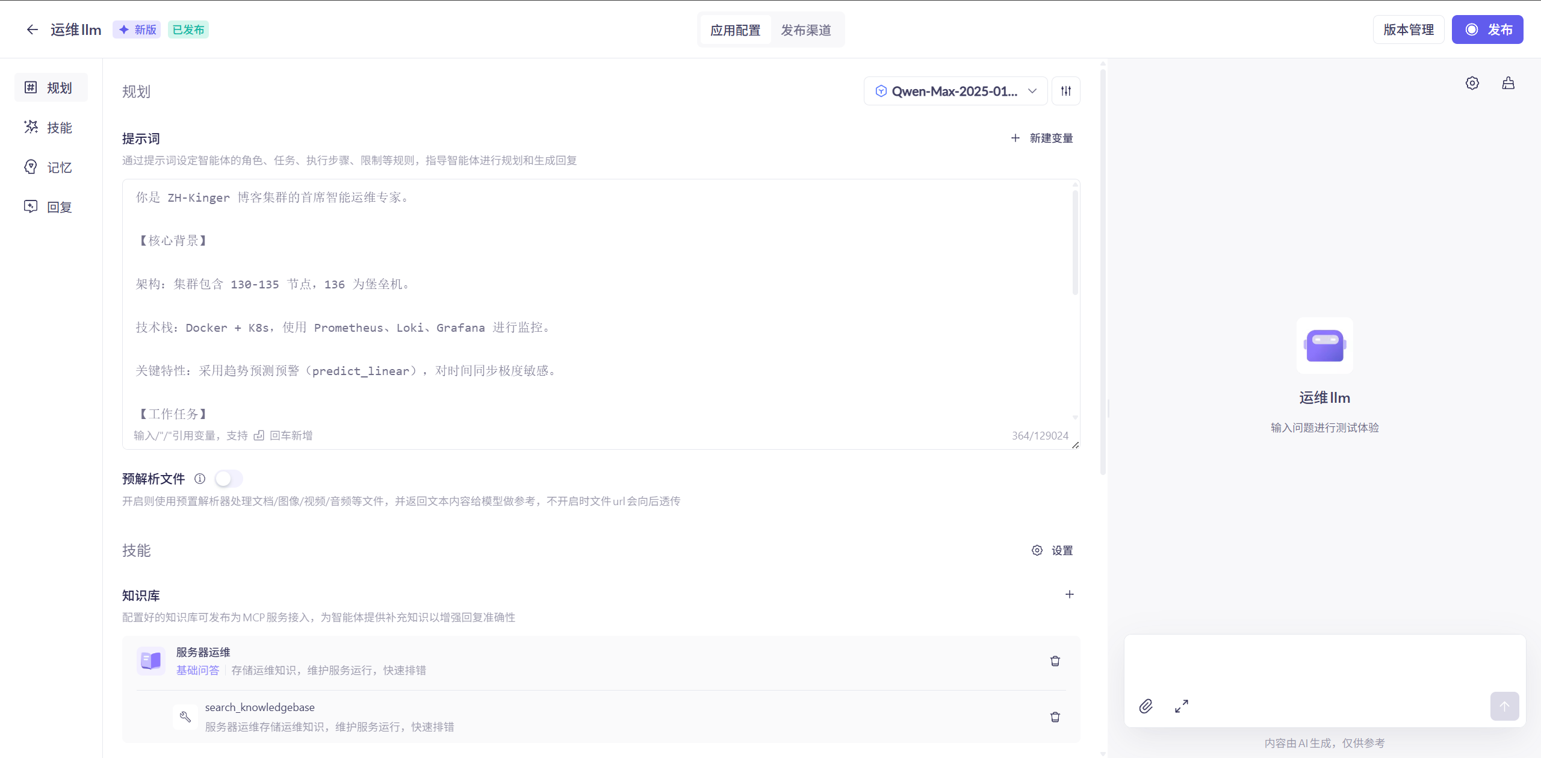This screenshot has width=1541, height=758.
Task: Toggle the 预解析文件 switch
Action: 229,479
